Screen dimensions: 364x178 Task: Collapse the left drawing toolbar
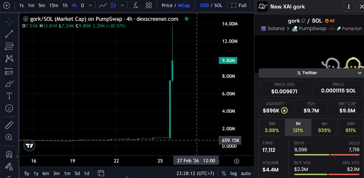pyautogui.click(x=17, y=157)
